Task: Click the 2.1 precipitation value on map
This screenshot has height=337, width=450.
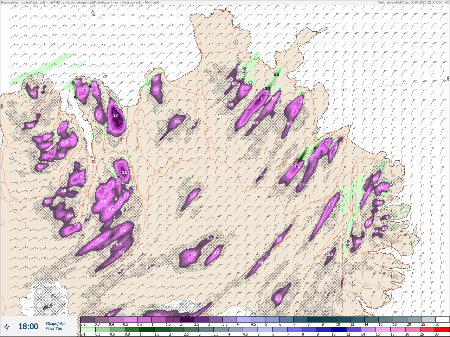Action: coord(260,99)
